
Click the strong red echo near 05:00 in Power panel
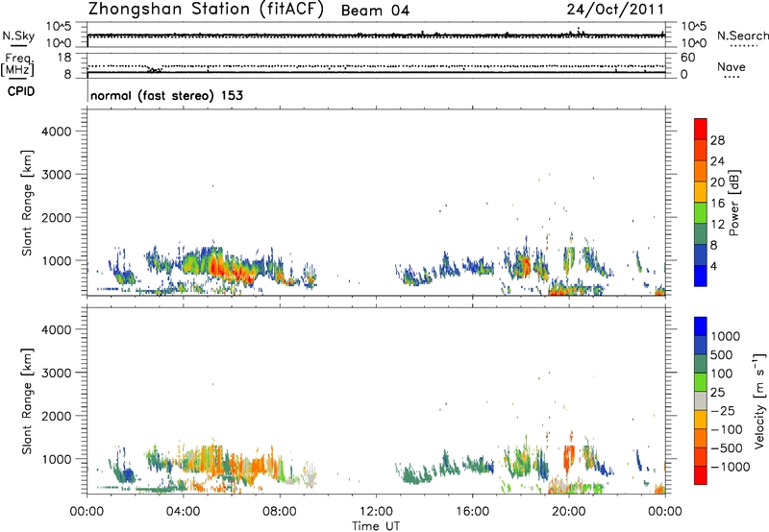[x=215, y=267]
